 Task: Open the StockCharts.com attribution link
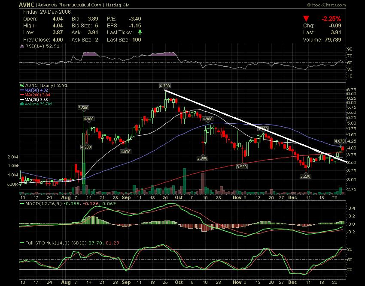click(x=326, y=5)
